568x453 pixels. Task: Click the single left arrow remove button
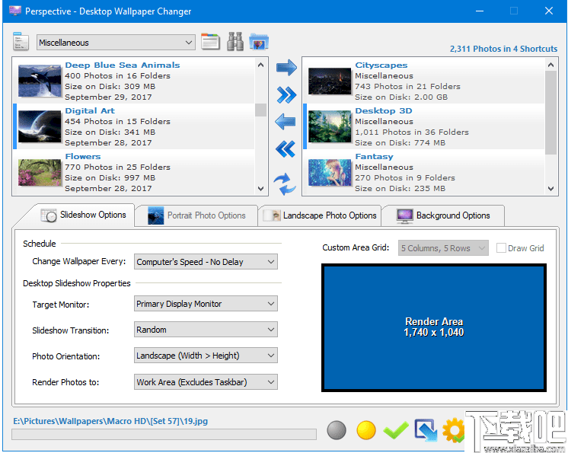[286, 122]
